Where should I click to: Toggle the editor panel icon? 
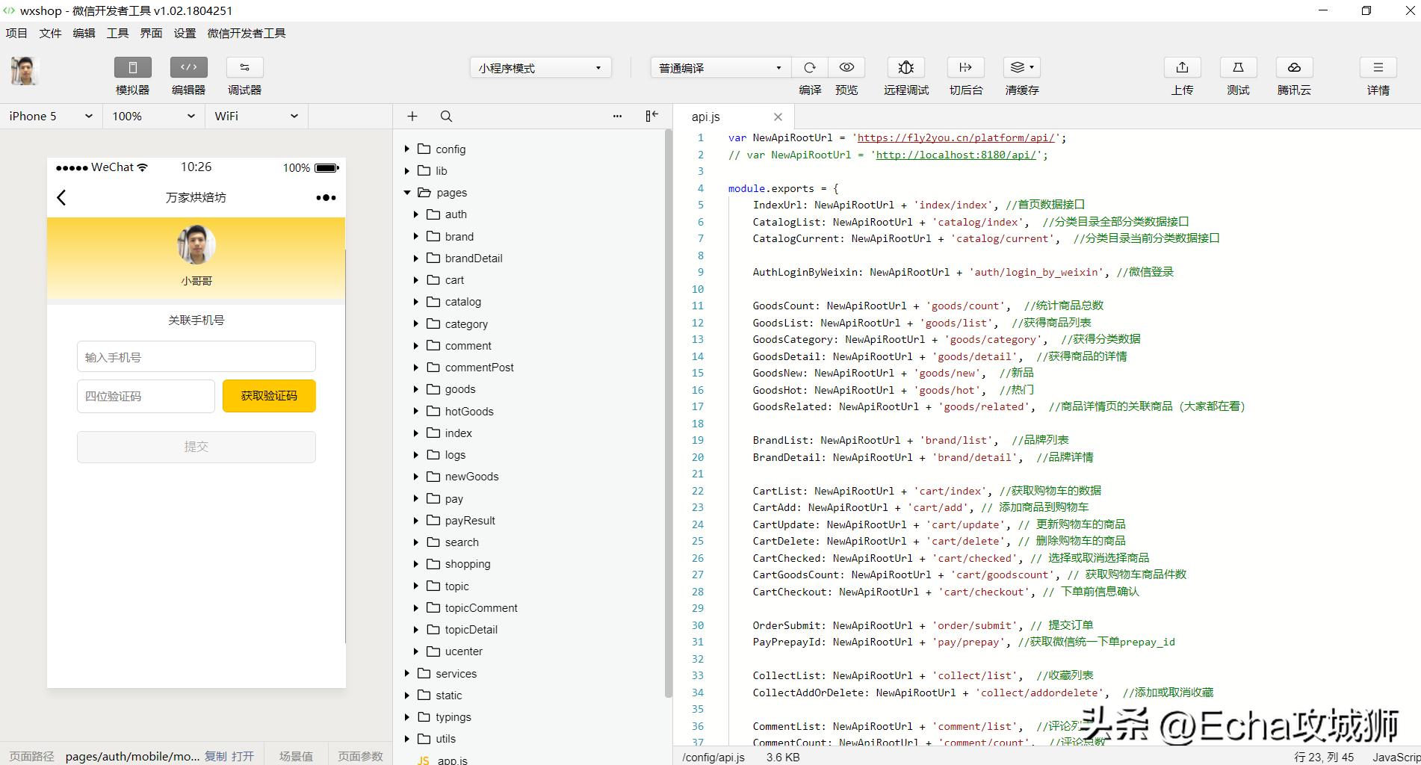pos(188,68)
